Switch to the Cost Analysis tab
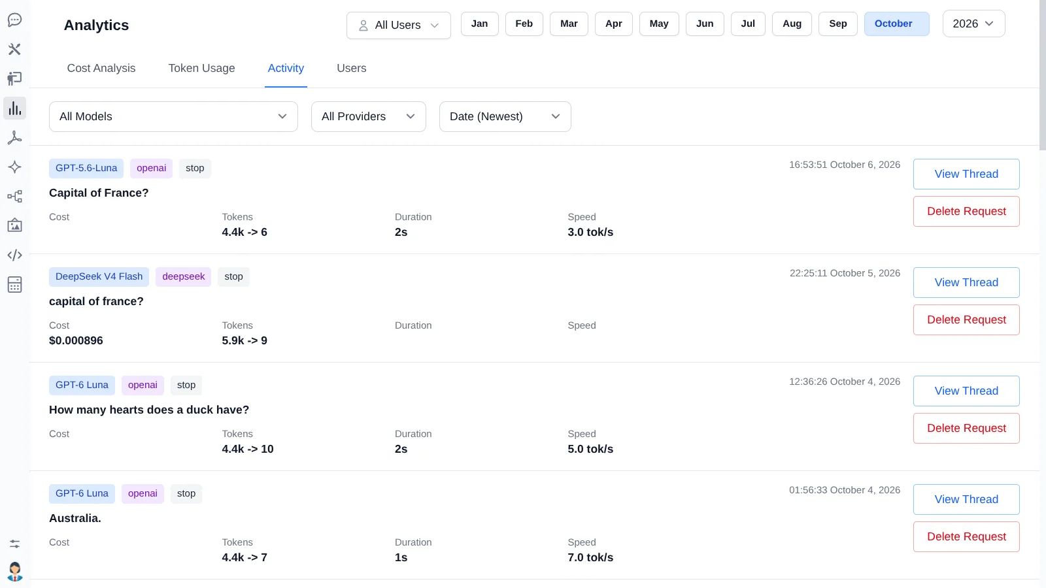The height and width of the screenshot is (588, 1046). [x=101, y=68]
